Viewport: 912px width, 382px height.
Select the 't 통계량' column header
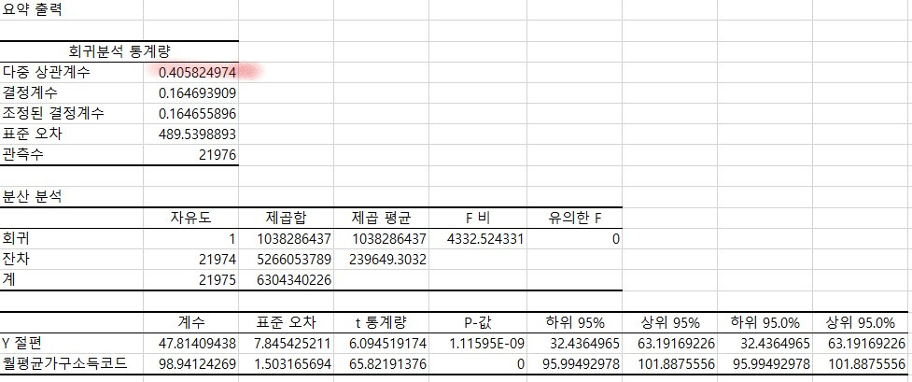(x=381, y=322)
